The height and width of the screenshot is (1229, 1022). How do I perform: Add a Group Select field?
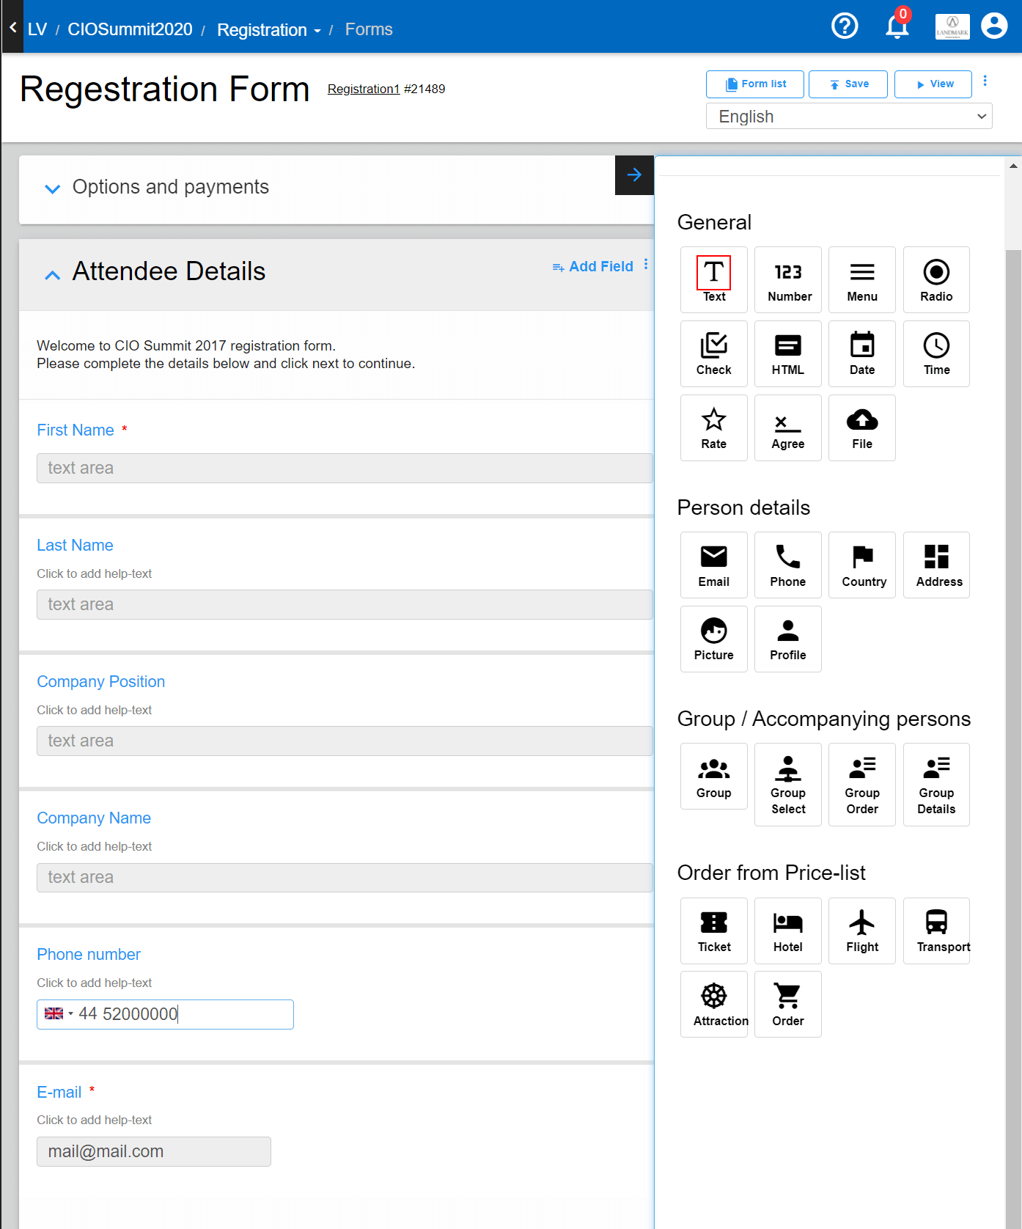(x=788, y=785)
